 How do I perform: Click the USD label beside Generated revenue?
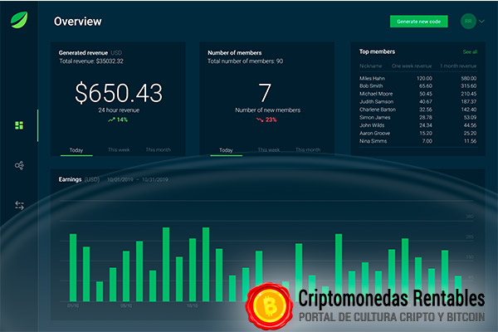point(116,53)
